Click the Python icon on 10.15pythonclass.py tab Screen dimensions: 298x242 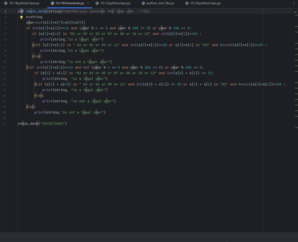point(97,3)
